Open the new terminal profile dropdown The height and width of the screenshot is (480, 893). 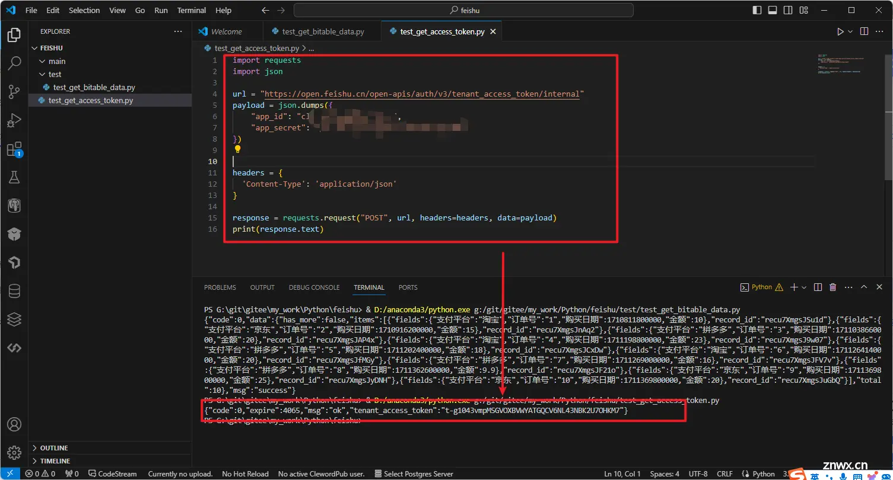[x=804, y=287]
